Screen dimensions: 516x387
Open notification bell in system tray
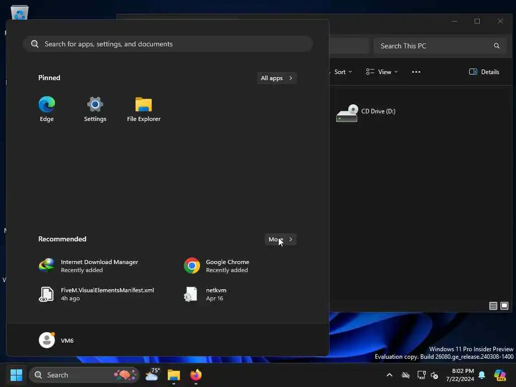click(x=482, y=375)
